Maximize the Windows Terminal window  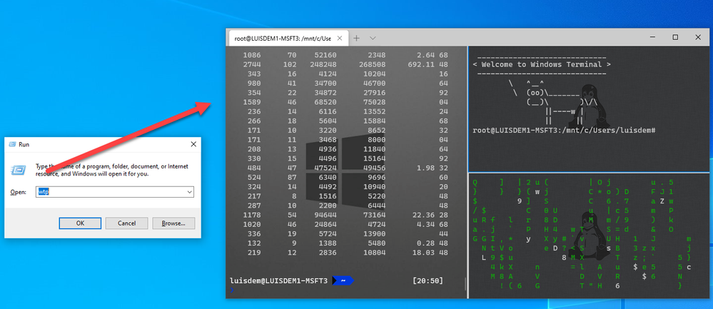click(x=676, y=37)
